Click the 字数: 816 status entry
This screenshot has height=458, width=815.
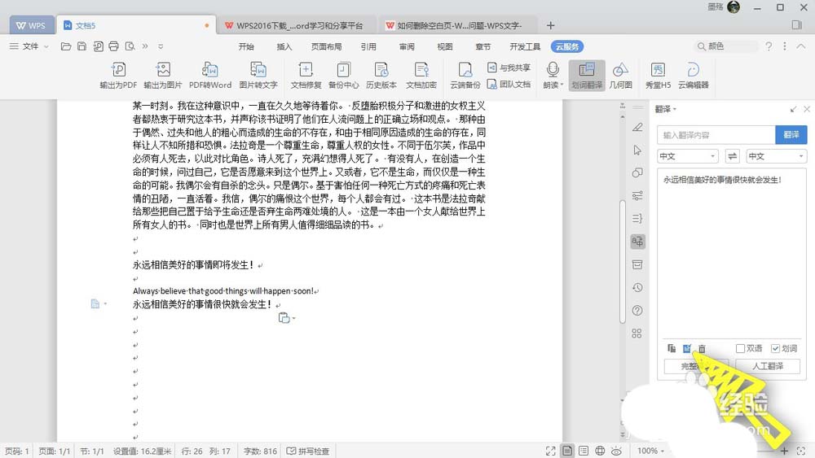(261, 451)
